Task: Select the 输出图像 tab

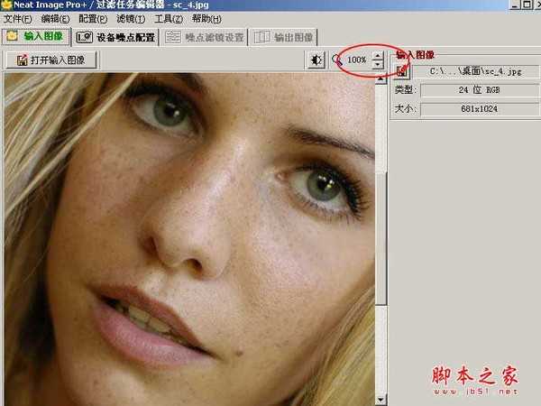Action: click(284, 37)
